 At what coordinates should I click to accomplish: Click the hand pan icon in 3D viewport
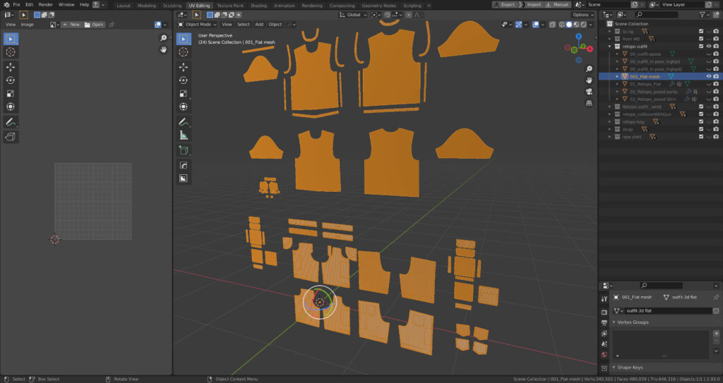(x=589, y=80)
